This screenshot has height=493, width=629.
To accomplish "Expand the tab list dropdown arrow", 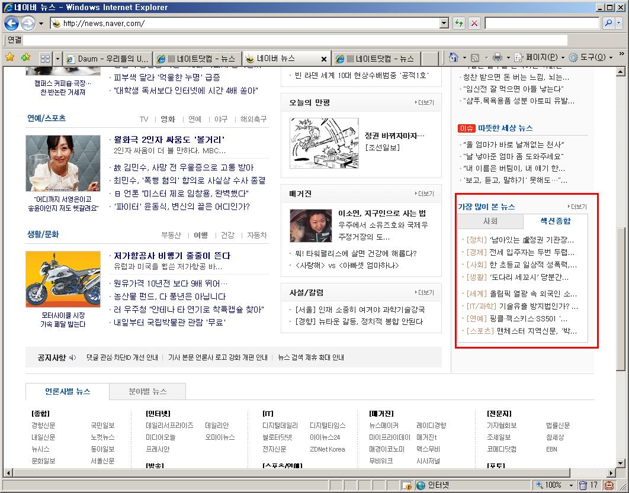I will click(57, 59).
